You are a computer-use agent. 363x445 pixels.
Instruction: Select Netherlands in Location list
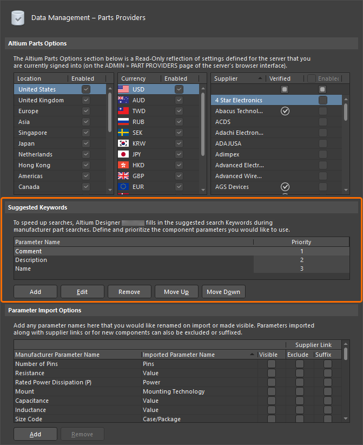pos(60,154)
